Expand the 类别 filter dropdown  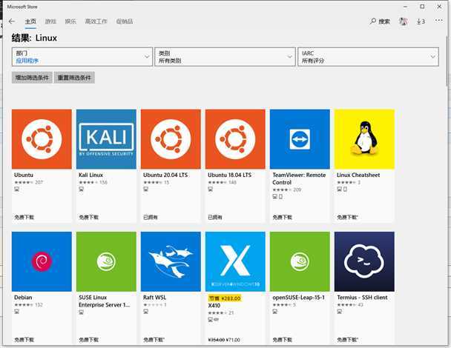coord(225,57)
